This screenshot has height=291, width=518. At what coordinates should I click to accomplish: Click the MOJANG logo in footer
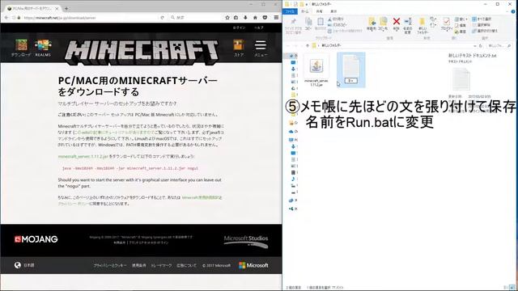36,239
